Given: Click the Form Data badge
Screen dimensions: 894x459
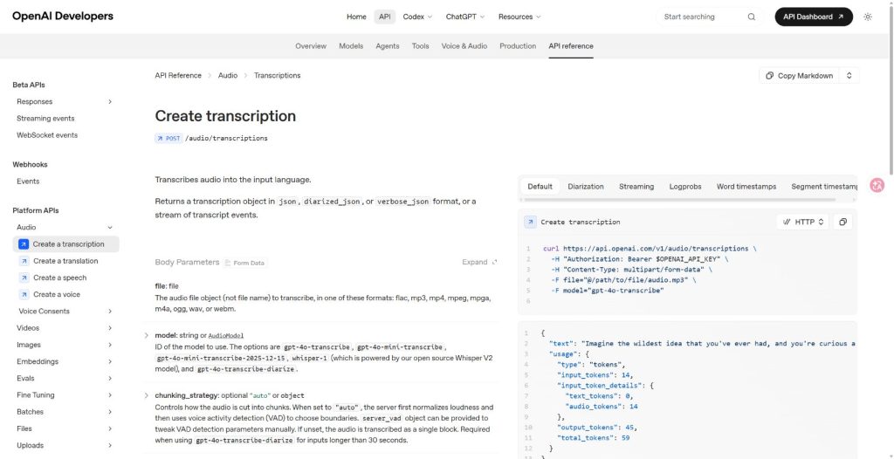Looking at the screenshot, I should coord(245,263).
